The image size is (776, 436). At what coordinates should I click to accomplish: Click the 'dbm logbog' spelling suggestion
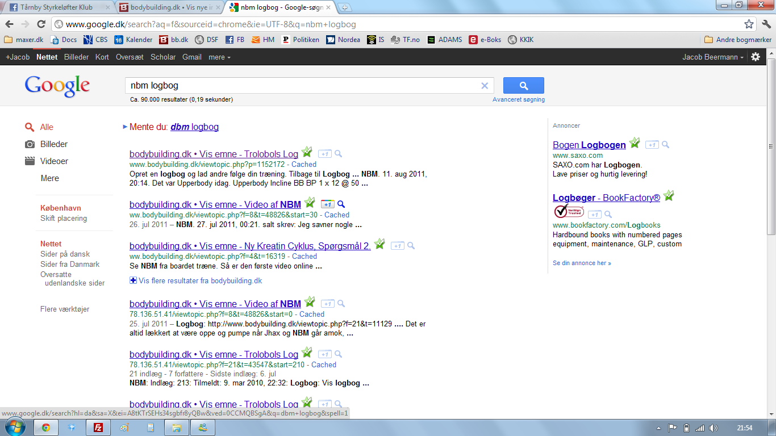(195, 127)
